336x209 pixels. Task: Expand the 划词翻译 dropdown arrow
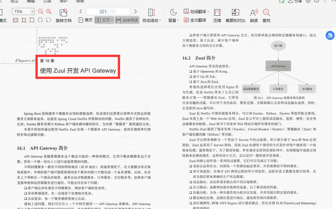pyautogui.click(x=208, y=11)
